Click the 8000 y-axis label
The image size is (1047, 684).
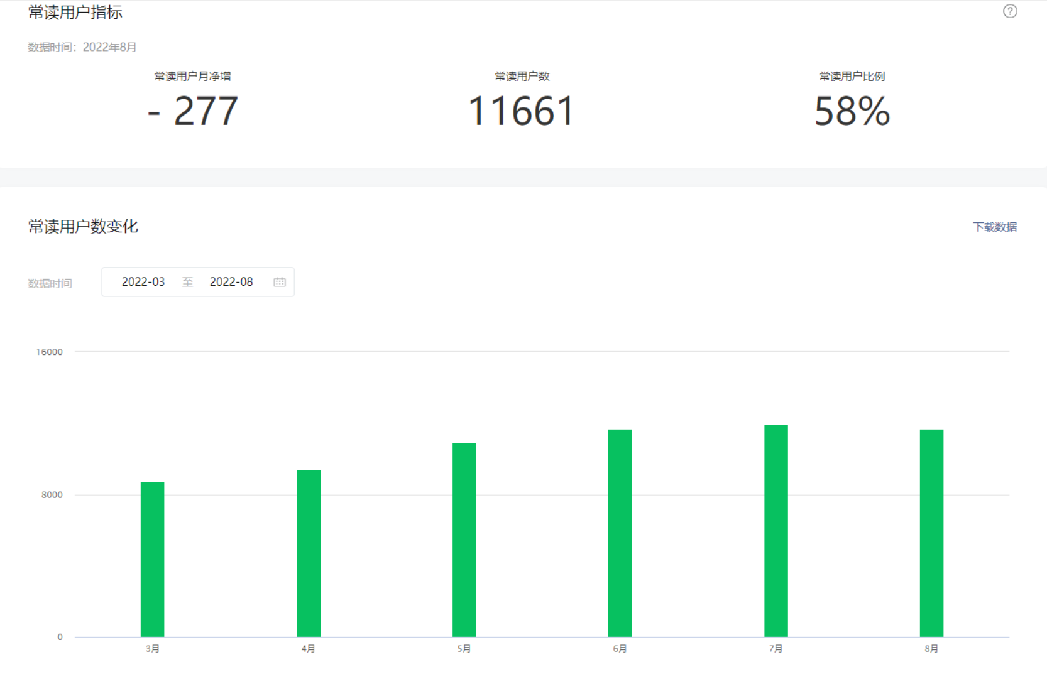click(52, 495)
